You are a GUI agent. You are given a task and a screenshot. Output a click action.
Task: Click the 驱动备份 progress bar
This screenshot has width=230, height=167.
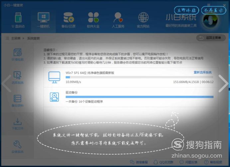pyautogui.click(x=140, y=97)
